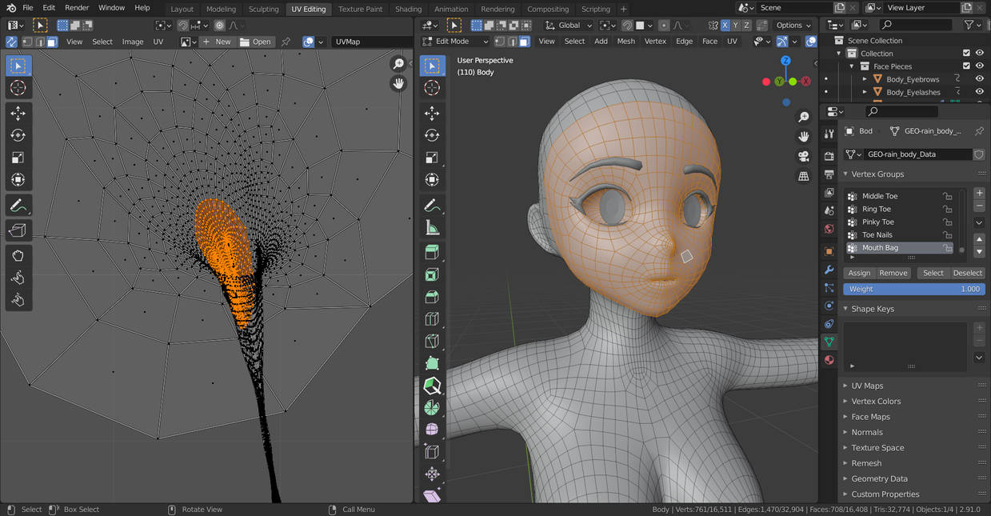Select the Scale tool in the 3D viewport toolbar
Screen dimensions: 991x516
point(432,158)
